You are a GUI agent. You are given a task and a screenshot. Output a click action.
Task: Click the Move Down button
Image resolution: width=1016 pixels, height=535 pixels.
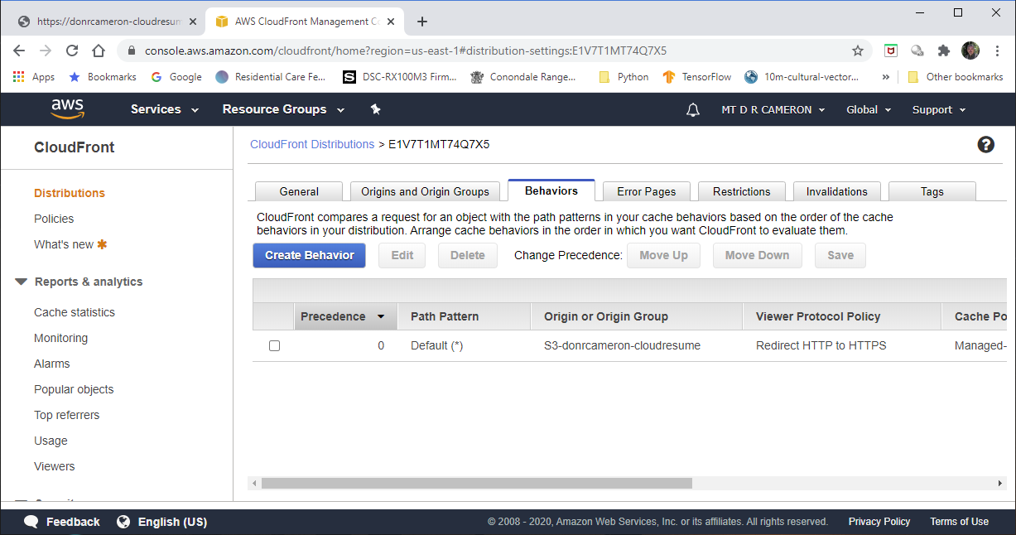point(757,255)
